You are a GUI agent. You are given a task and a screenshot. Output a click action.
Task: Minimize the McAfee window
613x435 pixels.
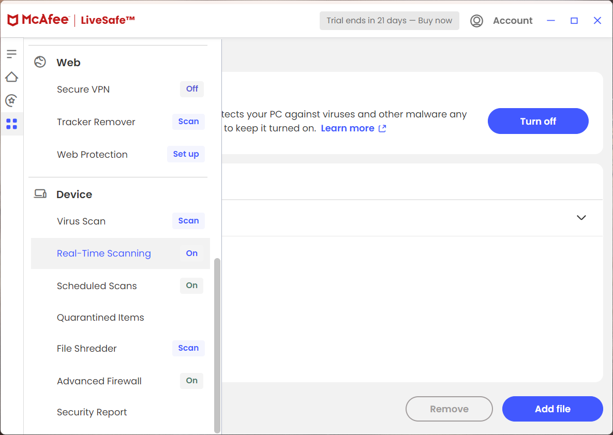tap(551, 21)
